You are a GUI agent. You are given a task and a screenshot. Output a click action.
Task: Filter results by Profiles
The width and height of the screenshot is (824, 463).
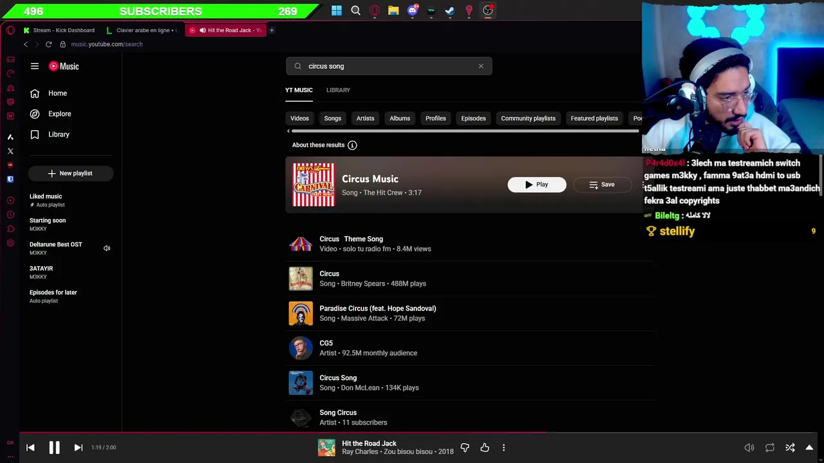coord(436,118)
